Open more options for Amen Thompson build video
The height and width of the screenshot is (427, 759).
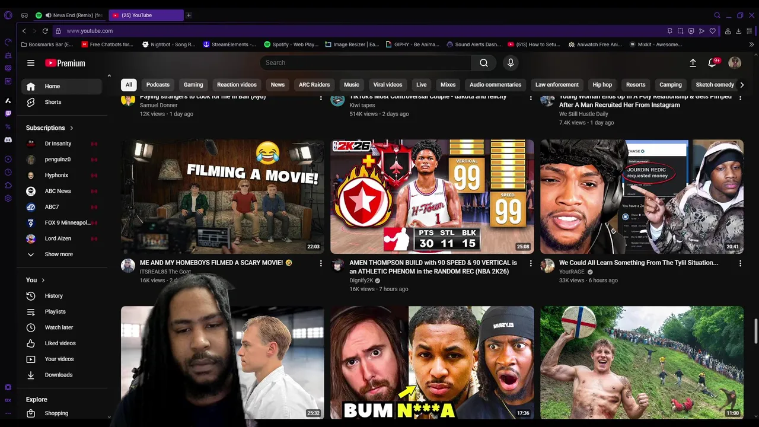(x=531, y=263)
